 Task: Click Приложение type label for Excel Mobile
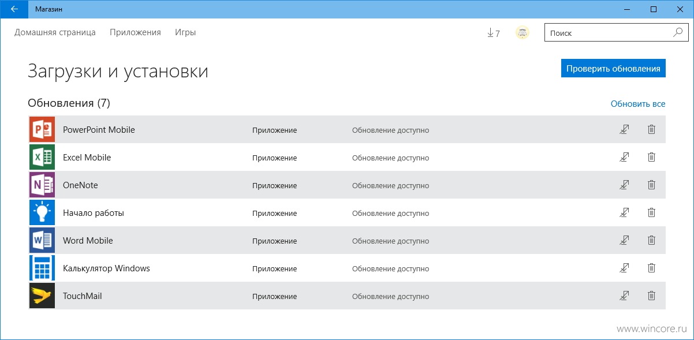(x=274, y=158)
